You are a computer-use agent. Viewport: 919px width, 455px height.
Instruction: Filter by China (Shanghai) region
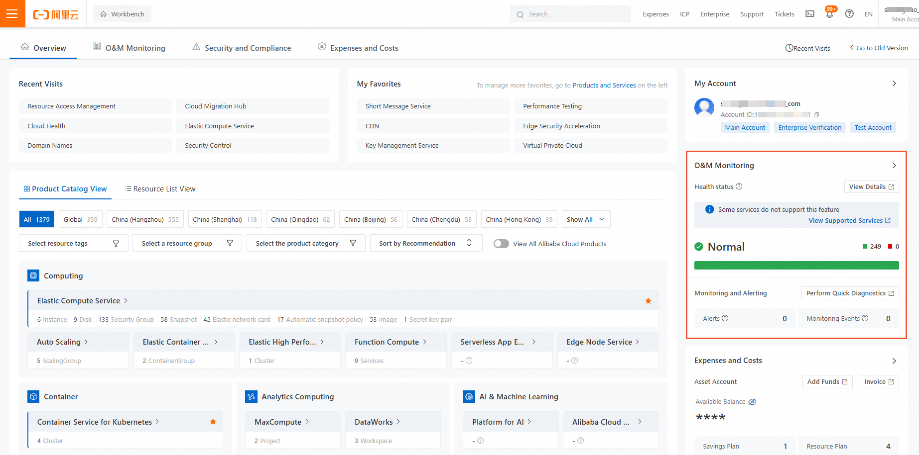click(225, 219)
